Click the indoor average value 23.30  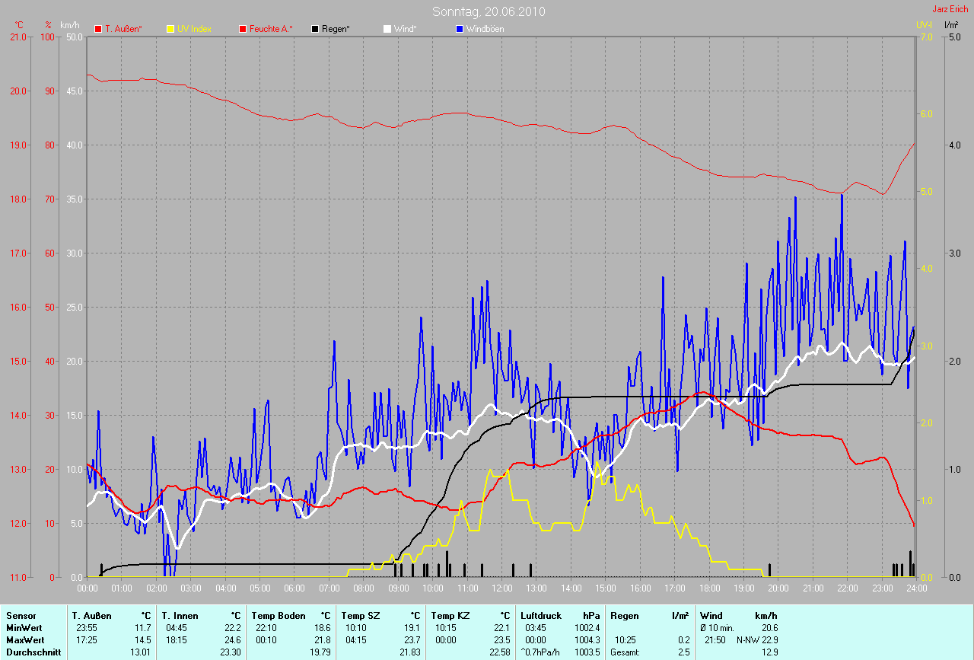click(x=230, y=652)
